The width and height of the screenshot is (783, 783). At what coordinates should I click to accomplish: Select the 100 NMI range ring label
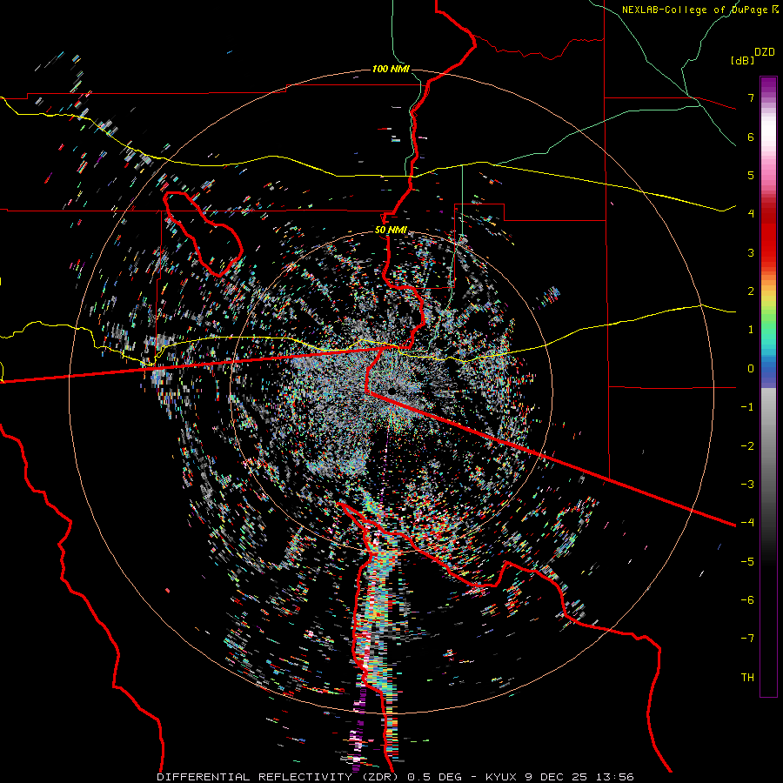click(390, 69)
